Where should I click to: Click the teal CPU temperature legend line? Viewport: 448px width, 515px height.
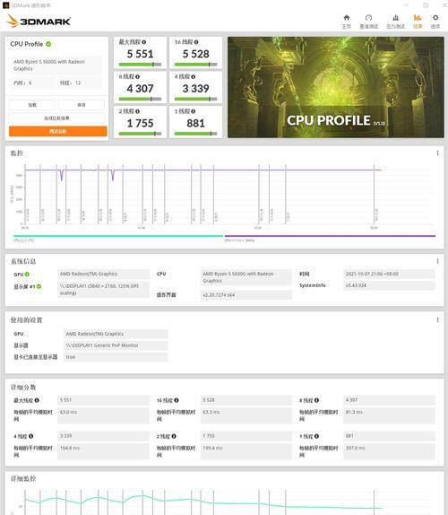(118, 236)
